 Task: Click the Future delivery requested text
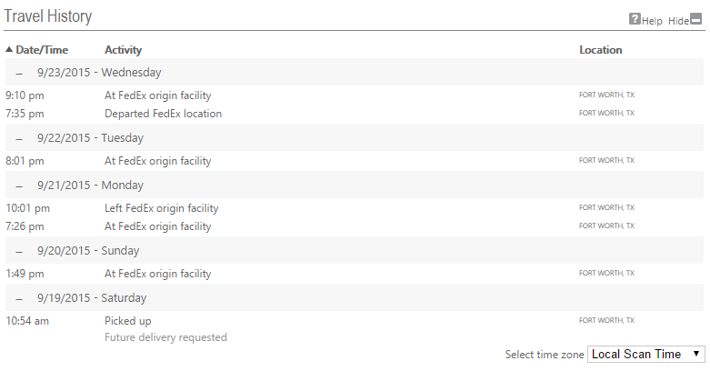pyautogui.click(x=165, y=337)
